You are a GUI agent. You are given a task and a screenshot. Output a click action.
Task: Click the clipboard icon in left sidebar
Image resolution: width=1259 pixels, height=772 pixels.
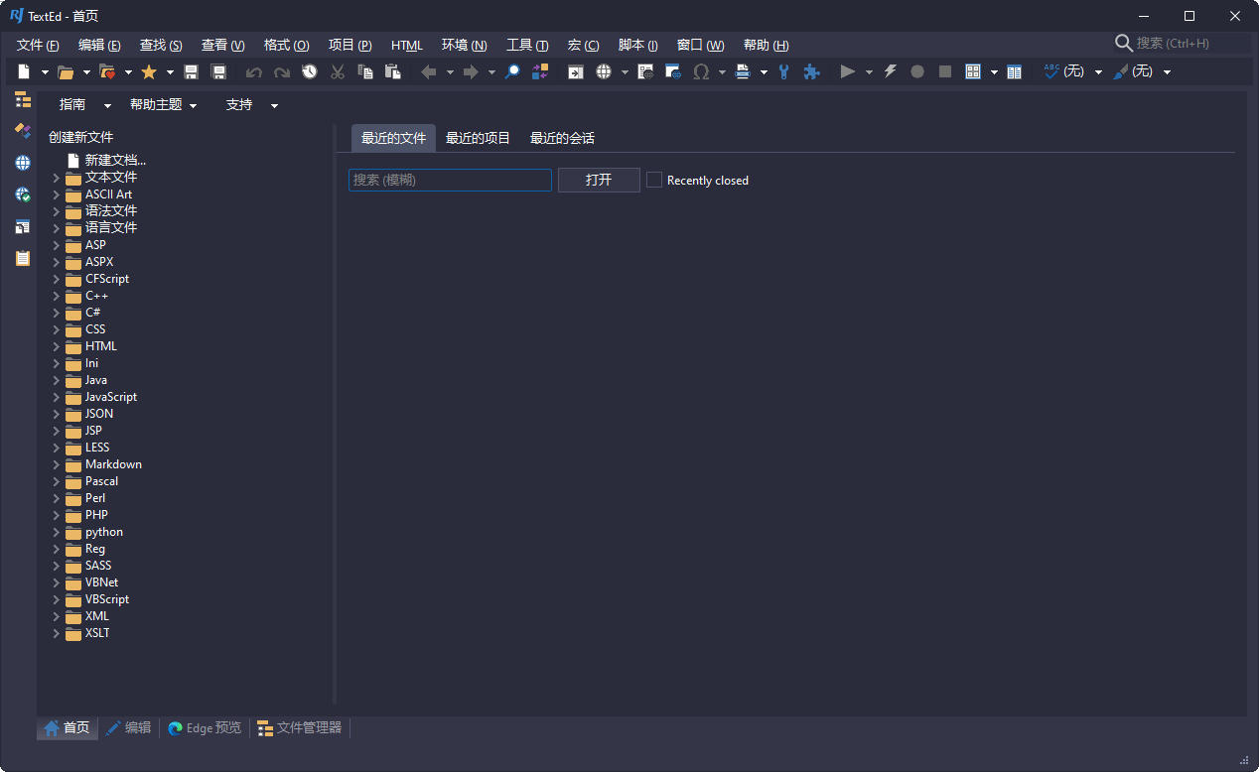click(x=22, y=258)
